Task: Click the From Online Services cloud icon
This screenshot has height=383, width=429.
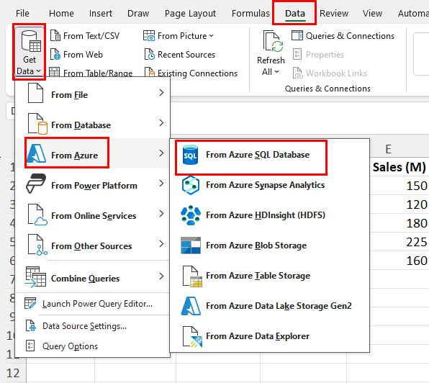Action: 37,215
